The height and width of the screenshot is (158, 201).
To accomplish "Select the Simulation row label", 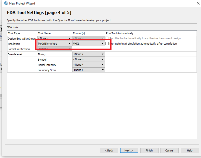I will [x=14, y=44].
